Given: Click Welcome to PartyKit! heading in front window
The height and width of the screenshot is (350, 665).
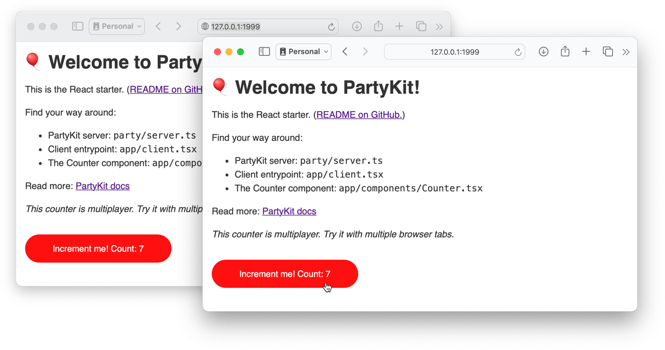Looking at the screenshot, I should coord(327,87).
